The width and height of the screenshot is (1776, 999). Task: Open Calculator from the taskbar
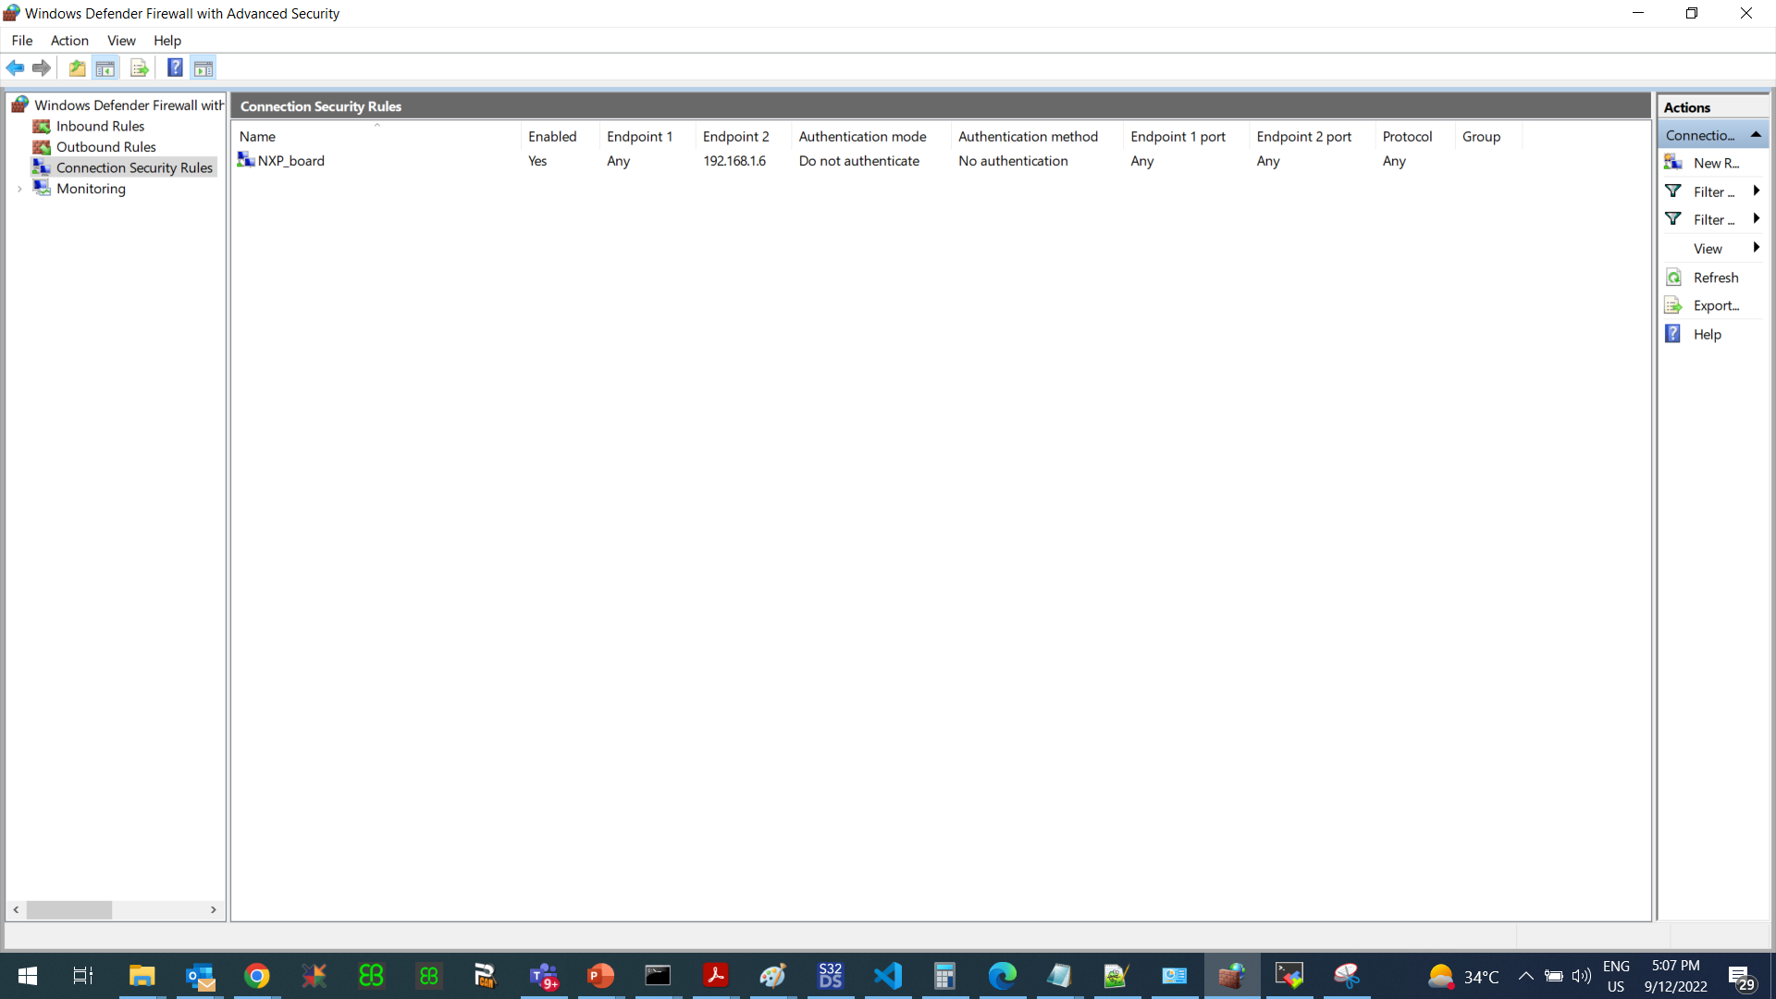(x=944, y=976)
